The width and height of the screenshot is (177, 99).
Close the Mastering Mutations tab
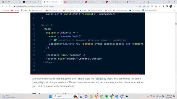[61, 2]
